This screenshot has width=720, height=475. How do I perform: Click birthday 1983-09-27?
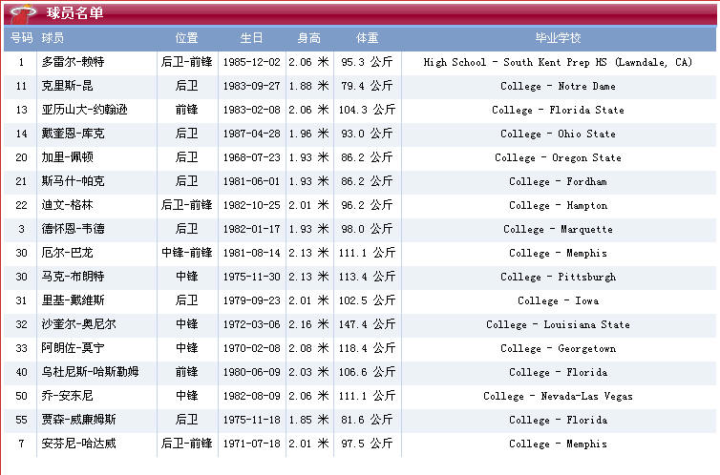pos(252,86)
